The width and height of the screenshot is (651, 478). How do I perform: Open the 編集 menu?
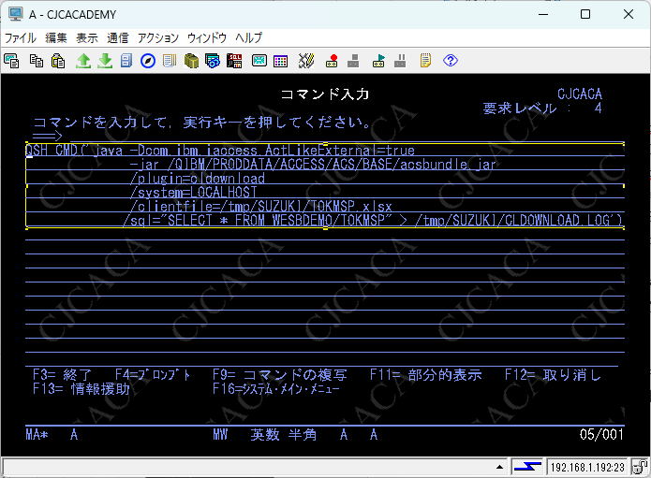56,37
